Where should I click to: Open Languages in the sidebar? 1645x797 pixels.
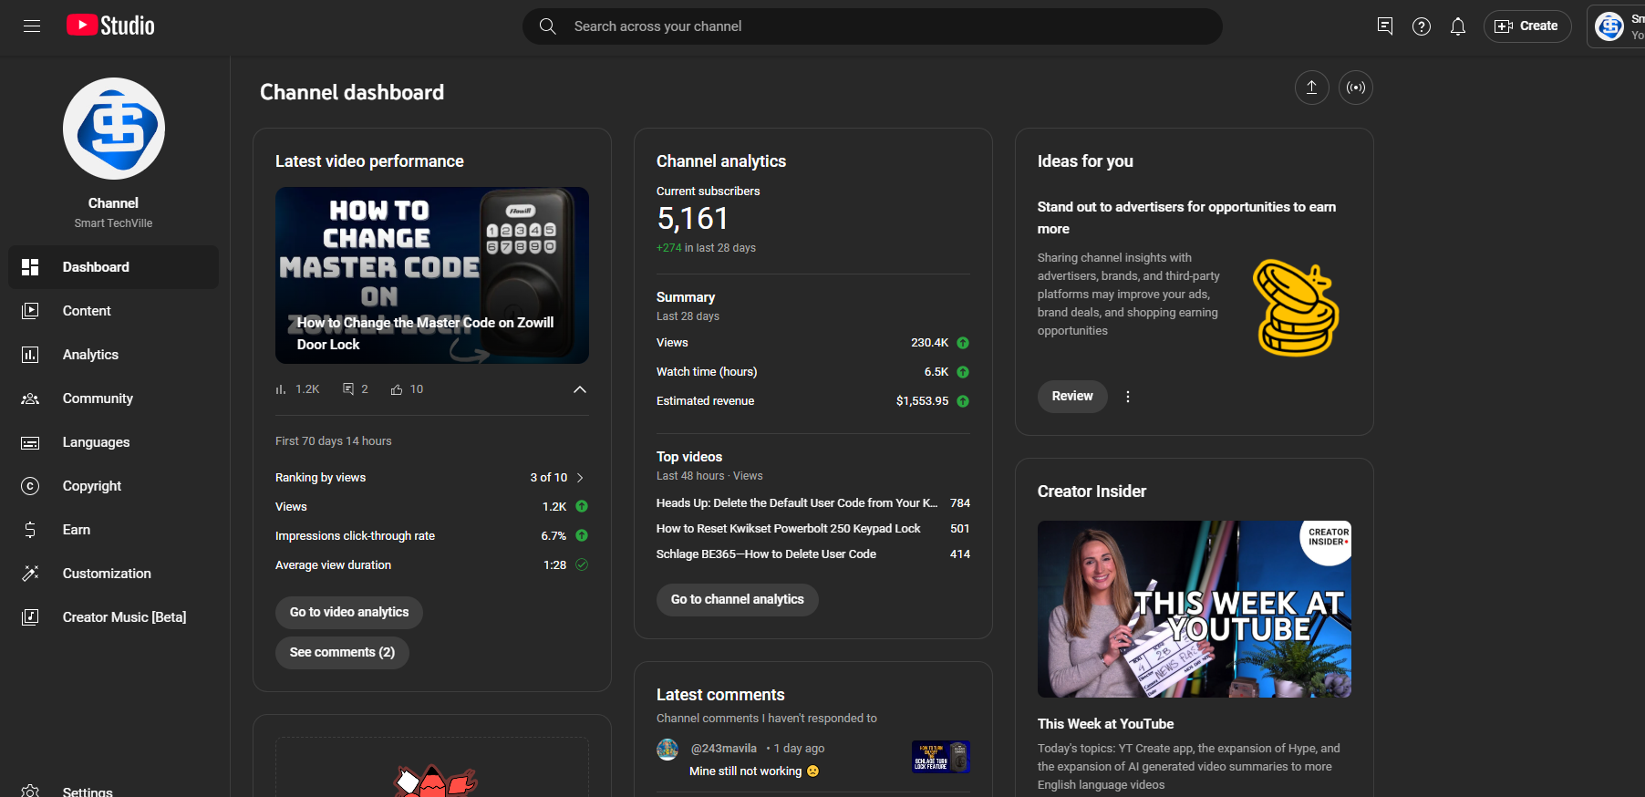(x=114, y=442)
